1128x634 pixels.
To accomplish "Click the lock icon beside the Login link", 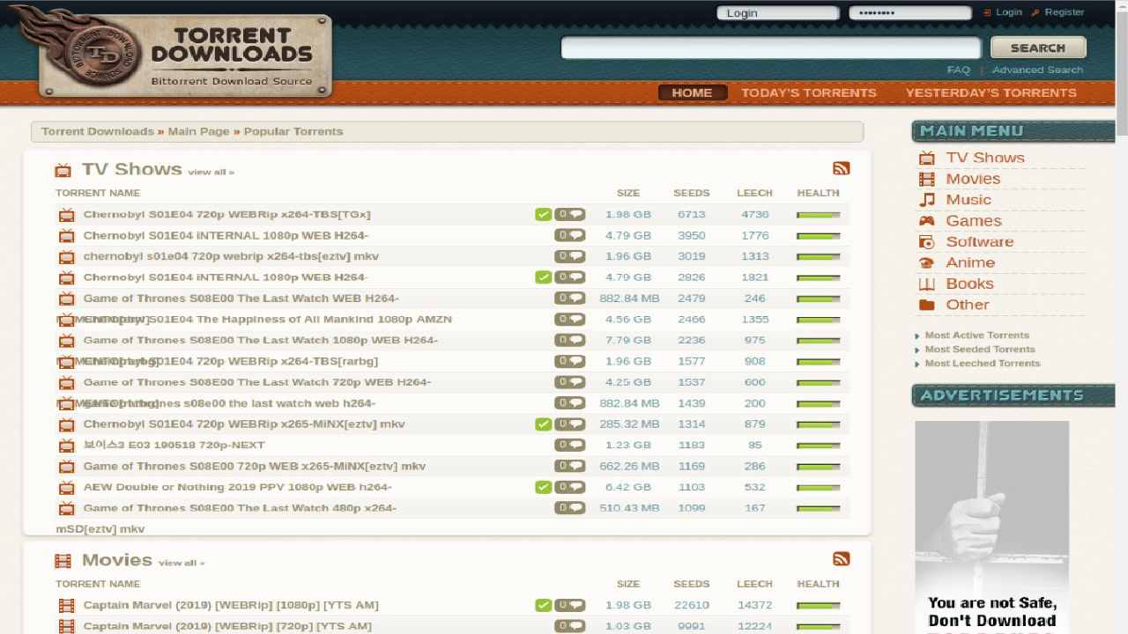I will coord(987,12).
